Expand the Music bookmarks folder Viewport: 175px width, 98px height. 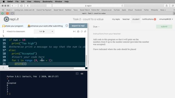pos(9,10)
